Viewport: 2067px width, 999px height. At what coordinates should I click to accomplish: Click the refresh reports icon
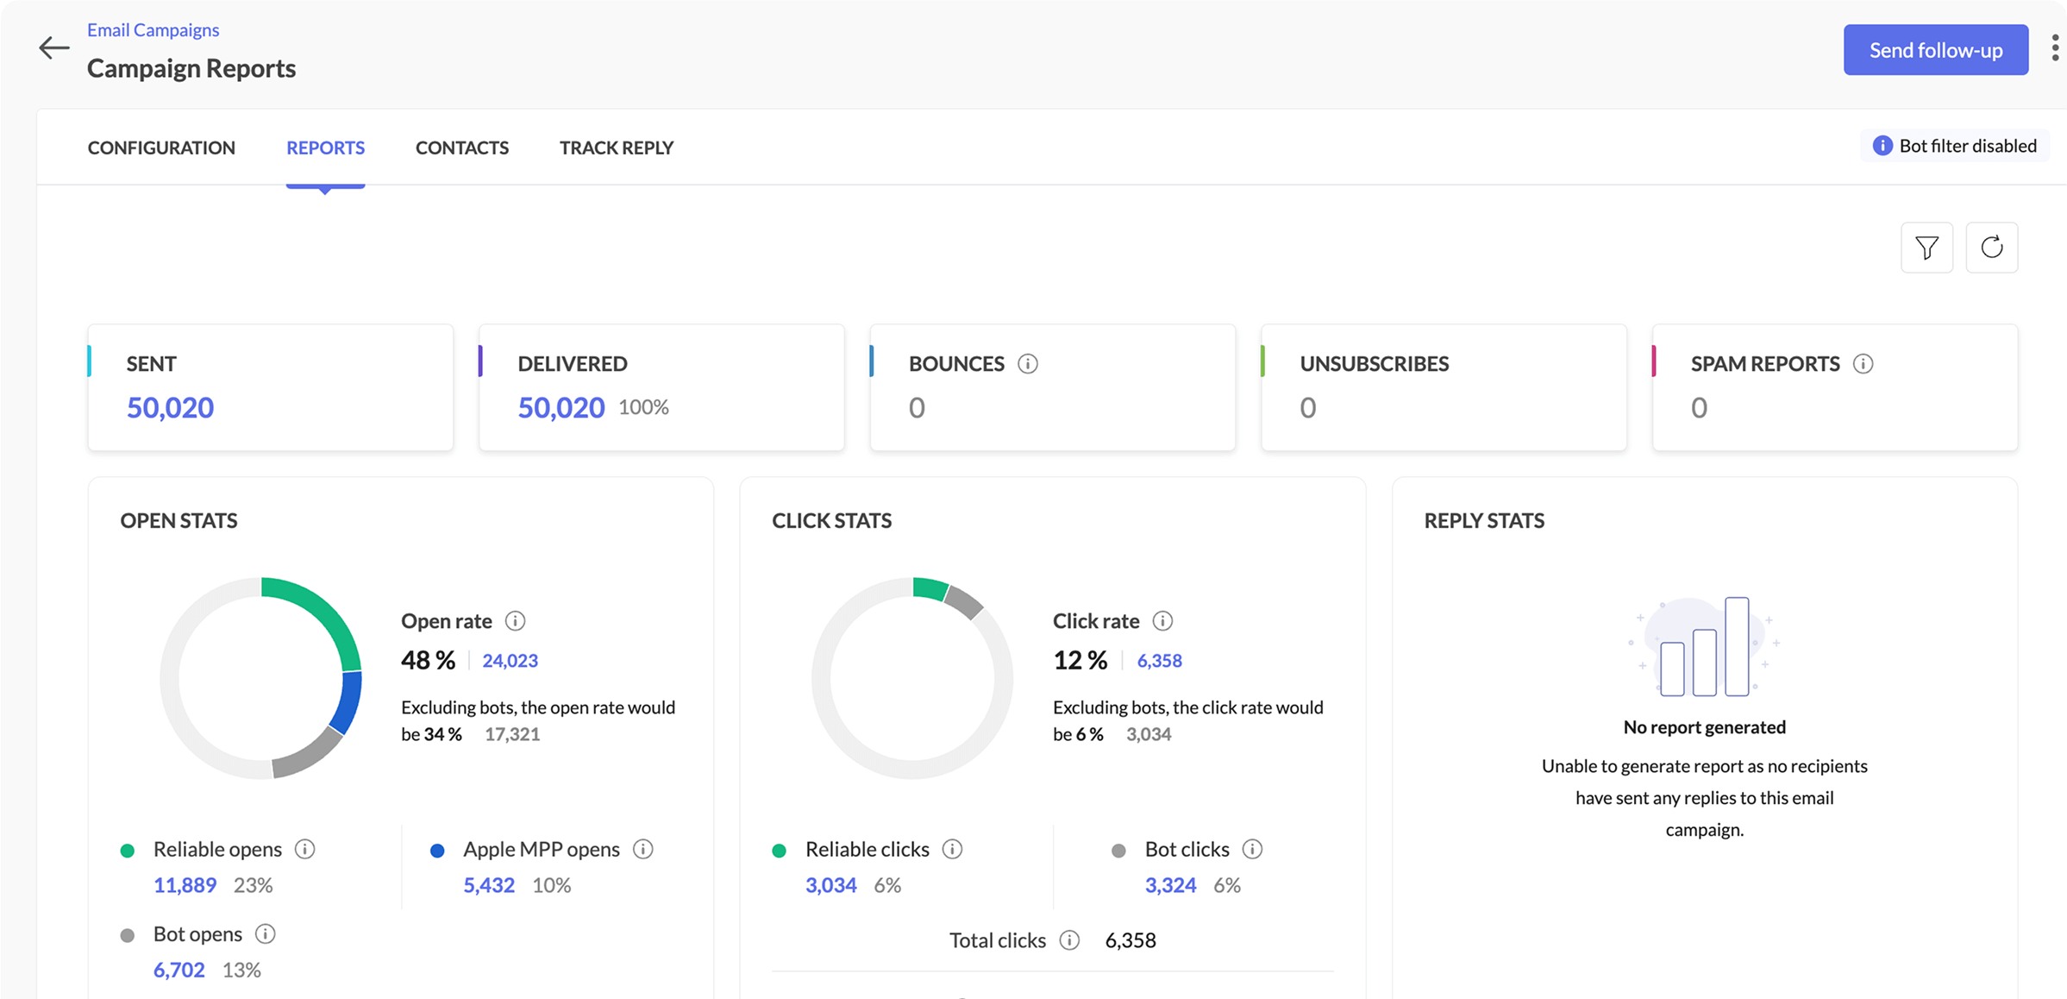1991,248
